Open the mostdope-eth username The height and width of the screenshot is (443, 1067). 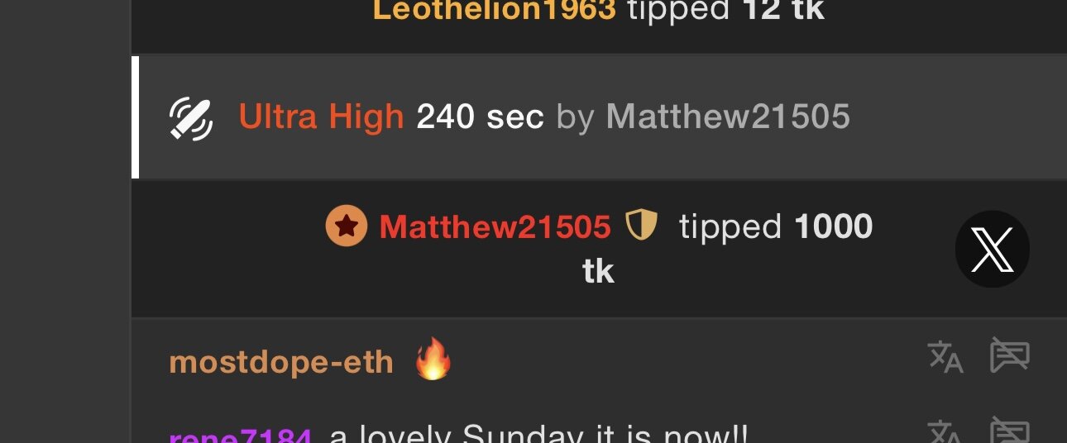(x=281, y=362)
